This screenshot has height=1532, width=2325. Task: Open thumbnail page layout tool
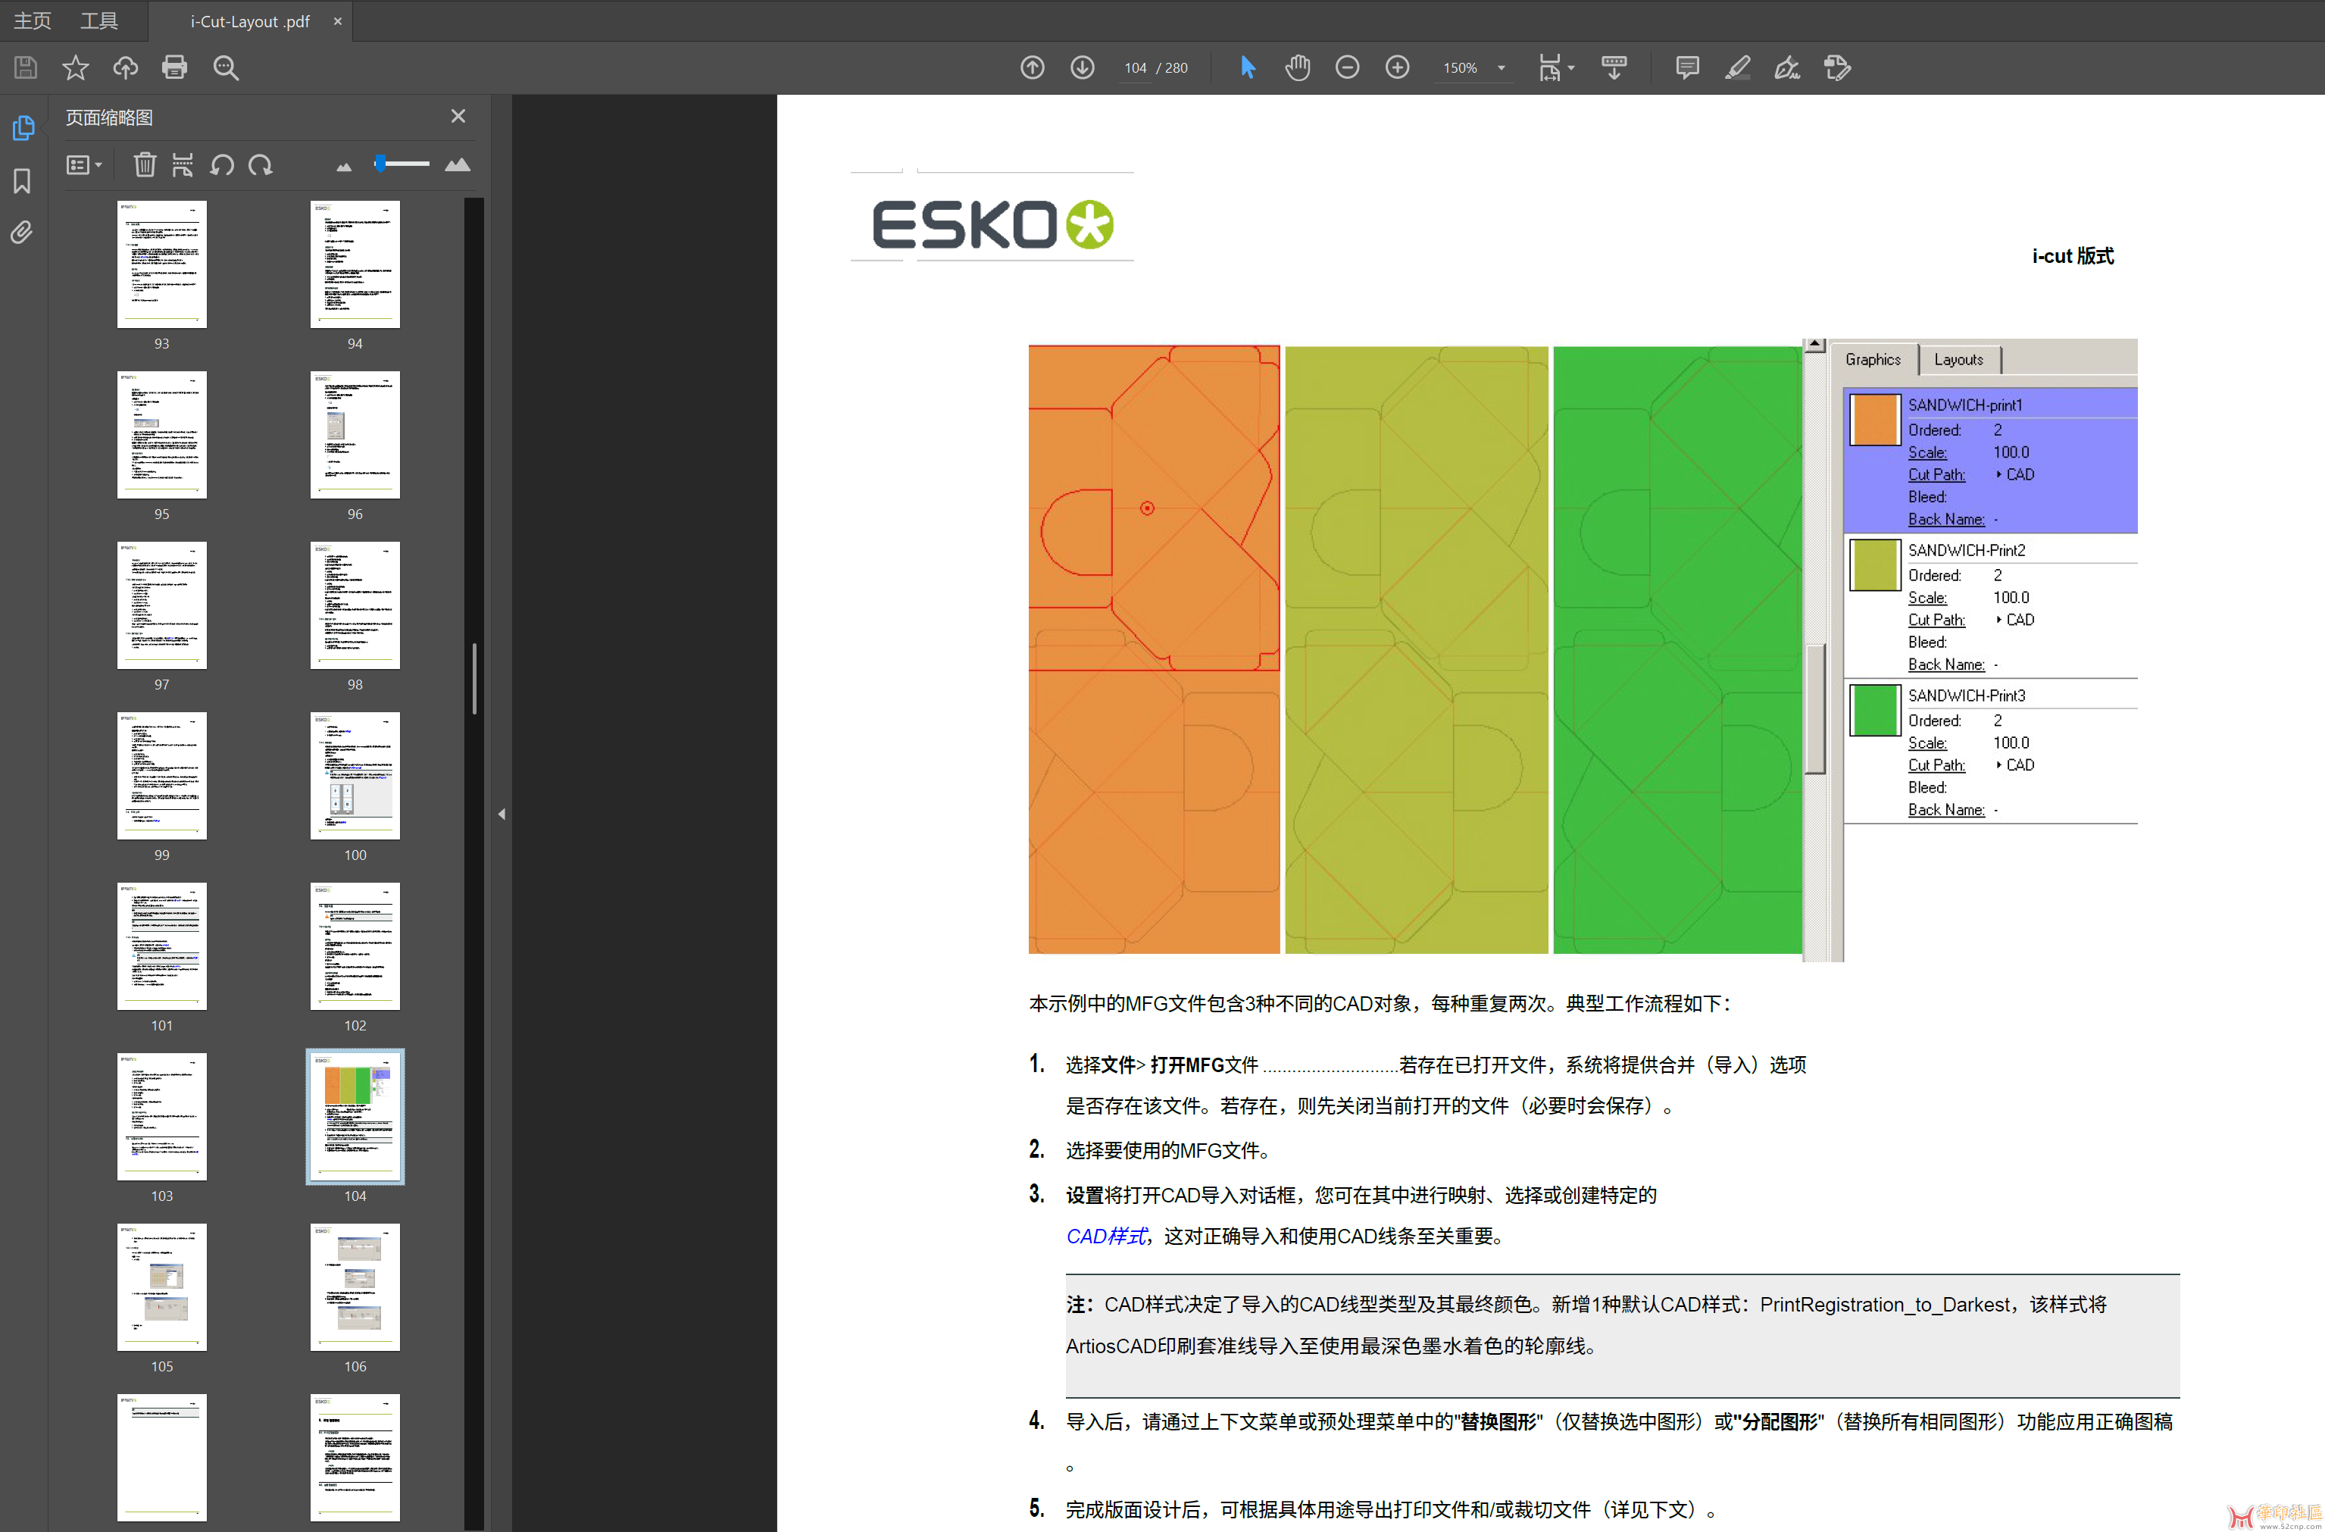click(x=183, y=164)
